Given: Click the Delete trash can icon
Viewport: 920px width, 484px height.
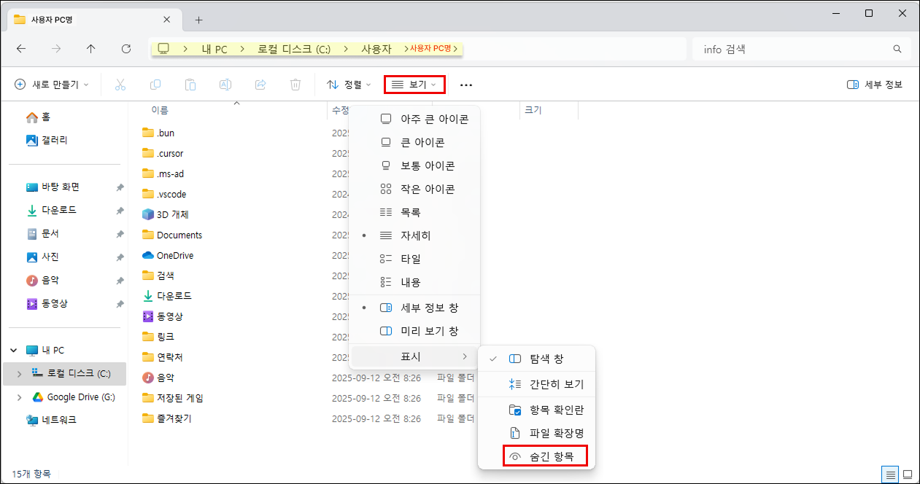Looking at the screenshot, I should click(x=295, y=85).
